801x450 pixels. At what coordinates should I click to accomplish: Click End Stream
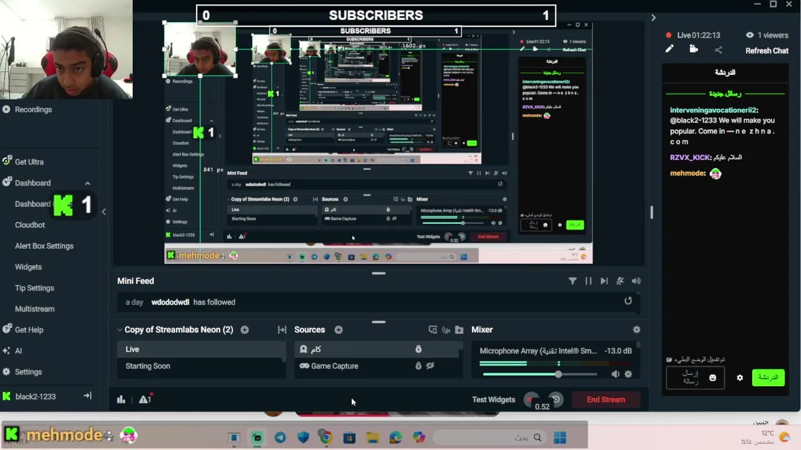point(606,400)
